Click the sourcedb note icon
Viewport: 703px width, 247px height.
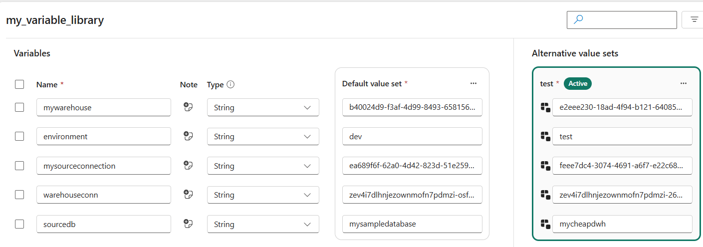(x=188, y=224)
